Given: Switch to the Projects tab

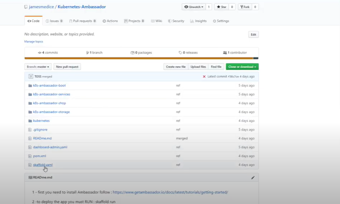Looking at the screenshot, I should (134, 21).
